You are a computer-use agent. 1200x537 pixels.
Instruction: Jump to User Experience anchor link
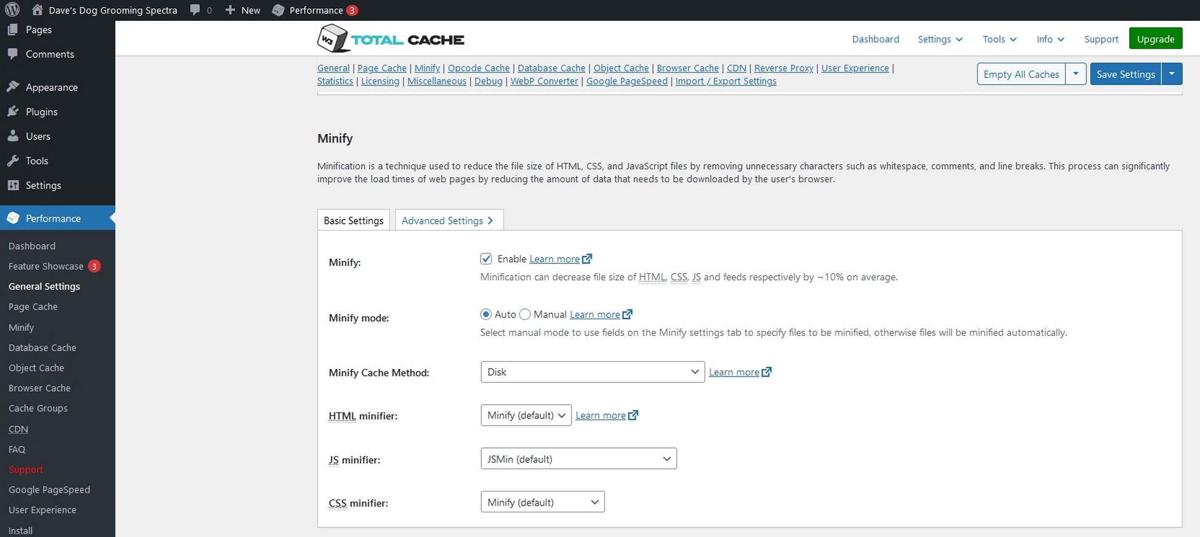855,68
